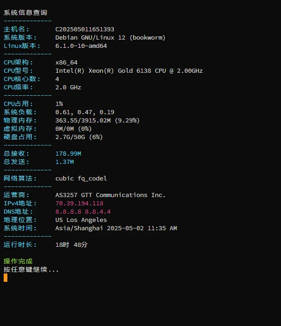
Task: Click the green 操作完成 status text
Action: pyautogui.click(x=18, y=261)
